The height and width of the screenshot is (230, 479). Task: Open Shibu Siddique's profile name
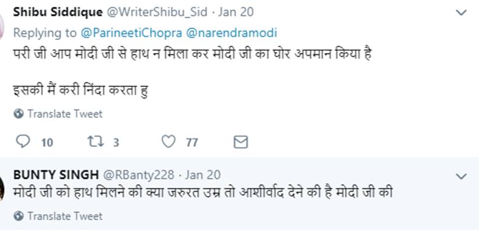tap(56, 13)
